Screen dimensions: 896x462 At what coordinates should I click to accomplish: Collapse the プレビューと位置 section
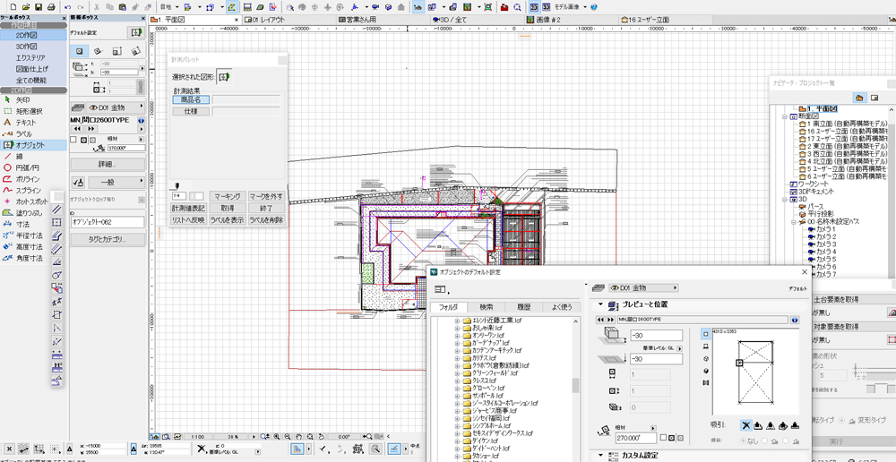[x=600, y=305]
